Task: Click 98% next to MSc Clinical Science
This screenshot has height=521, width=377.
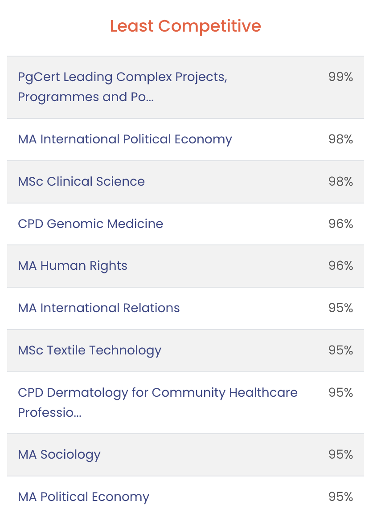Action: pyautogui.click(x=340, y=182)
